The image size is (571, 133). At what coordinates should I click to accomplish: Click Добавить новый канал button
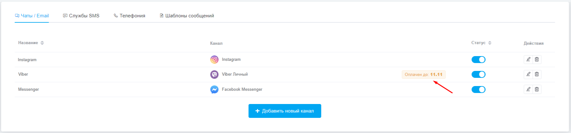(x=285, y=111)
